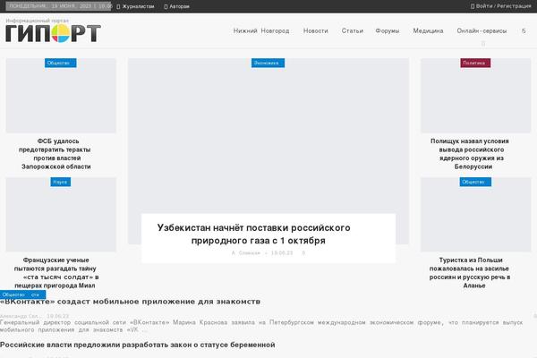Viewport: 537px width, 358px height.
Task: Open the ФСБ удалось предотвратить теракты headline
Action: [x=55, y=154]
